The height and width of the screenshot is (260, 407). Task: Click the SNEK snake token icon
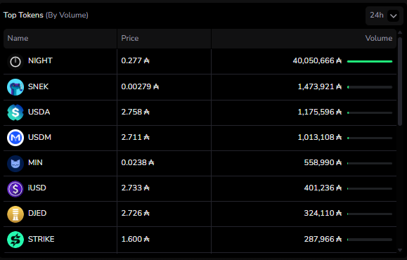15,87
